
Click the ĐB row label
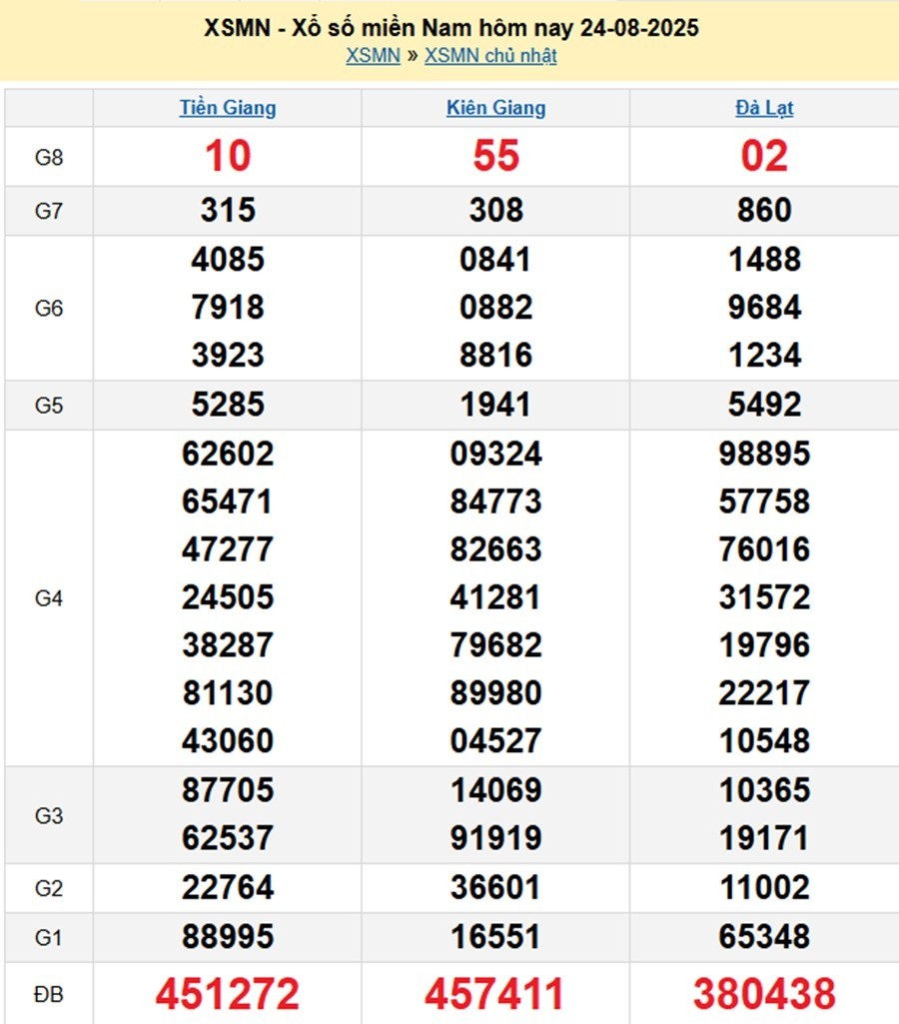[x=49, y=994]
